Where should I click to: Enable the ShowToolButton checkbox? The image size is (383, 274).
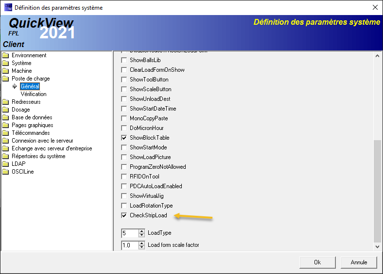(124, 80)
